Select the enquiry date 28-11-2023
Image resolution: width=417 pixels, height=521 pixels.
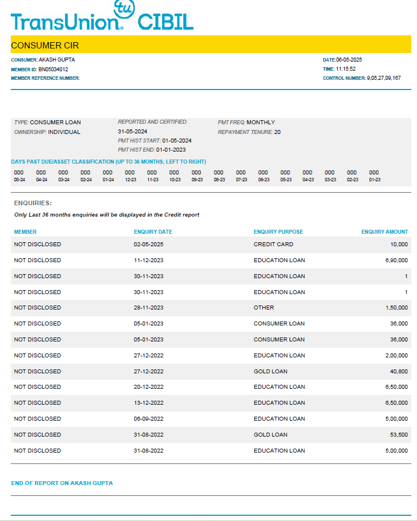[148, 308]
